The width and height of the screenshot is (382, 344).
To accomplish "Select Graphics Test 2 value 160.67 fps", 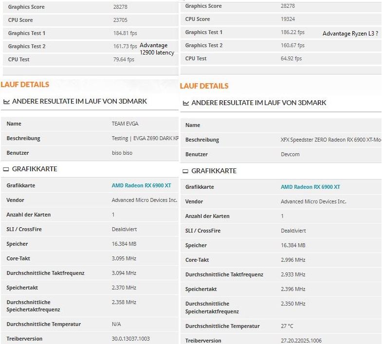I will pos(292,45).
